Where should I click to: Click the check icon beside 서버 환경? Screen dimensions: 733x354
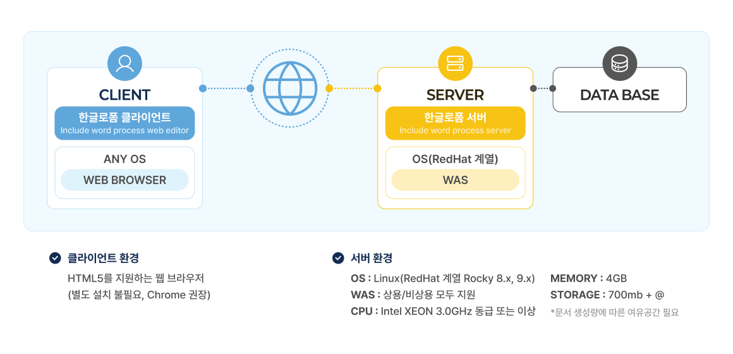338,258
